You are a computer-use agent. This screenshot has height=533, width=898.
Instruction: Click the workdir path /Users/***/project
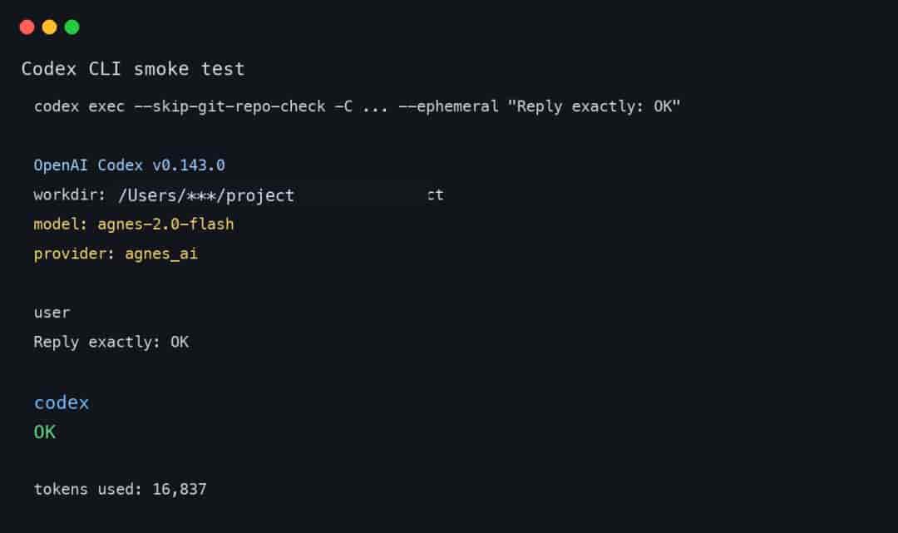pos(206,195)
